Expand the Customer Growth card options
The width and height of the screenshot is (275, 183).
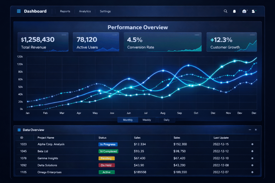pos(252,35)
